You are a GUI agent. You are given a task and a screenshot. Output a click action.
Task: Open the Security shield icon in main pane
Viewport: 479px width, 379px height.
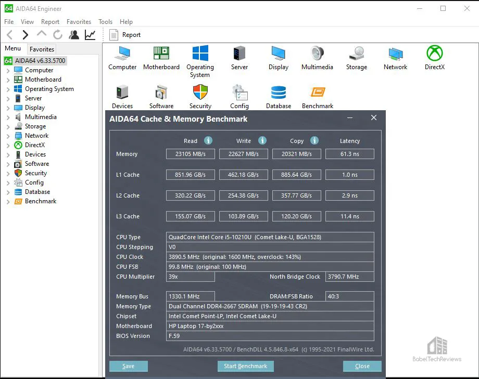[200, 92]
